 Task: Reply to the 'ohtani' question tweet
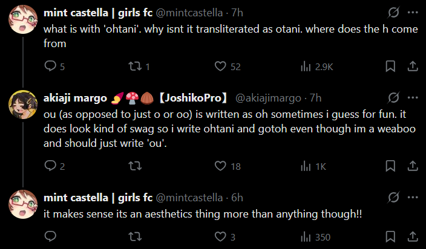point(50,66)
